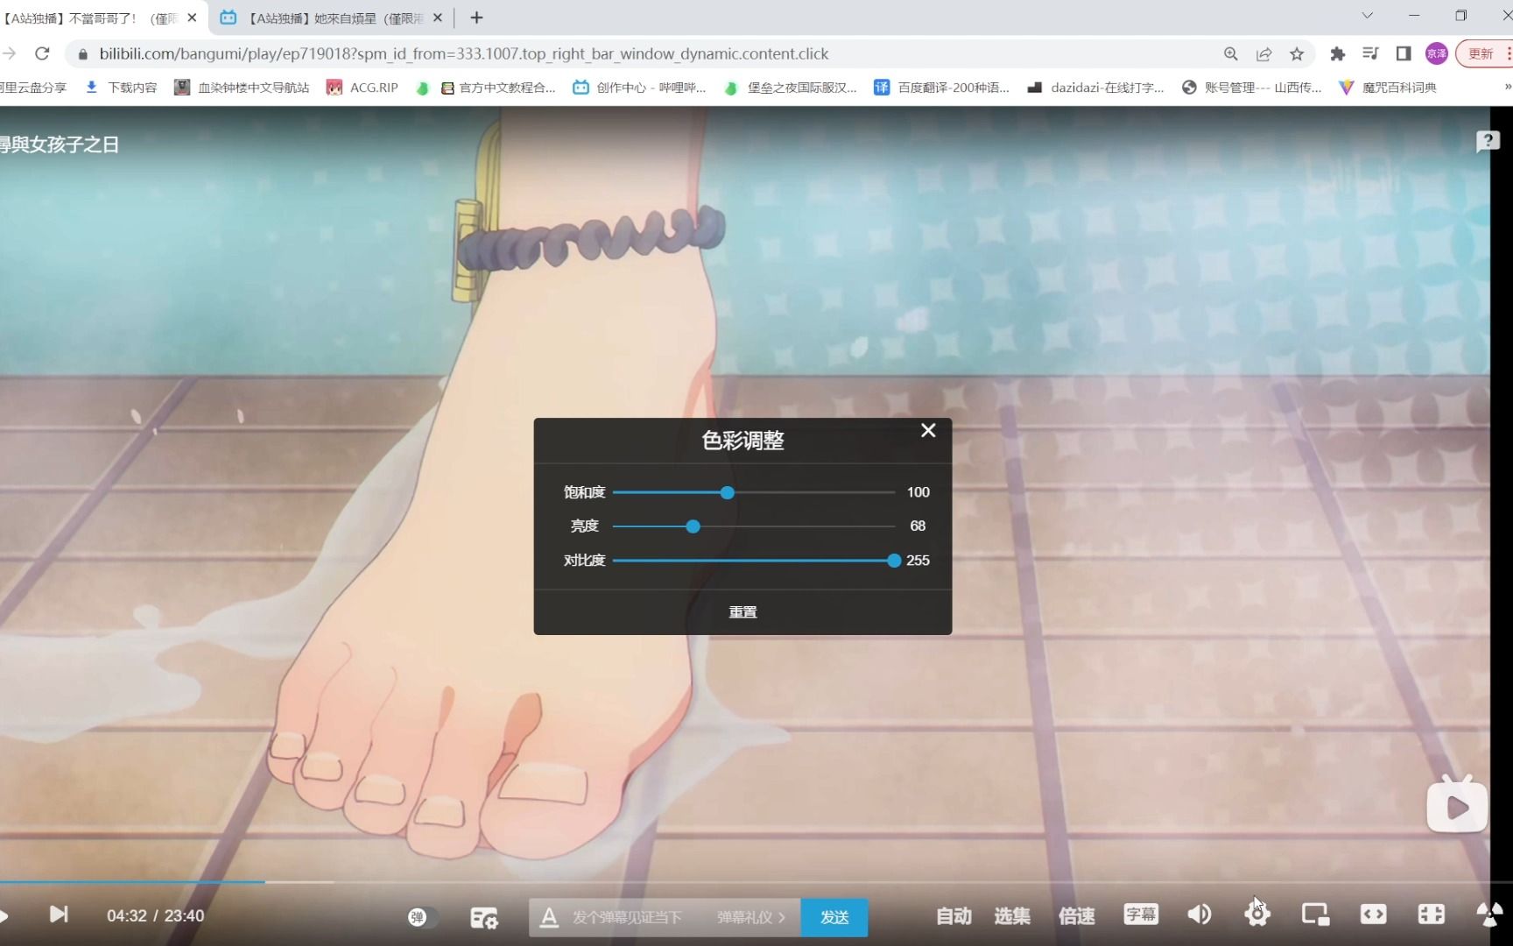Open danmaku font style (A) options
The width and height of the screenshot is (1513, 946).
coord(549,917)
